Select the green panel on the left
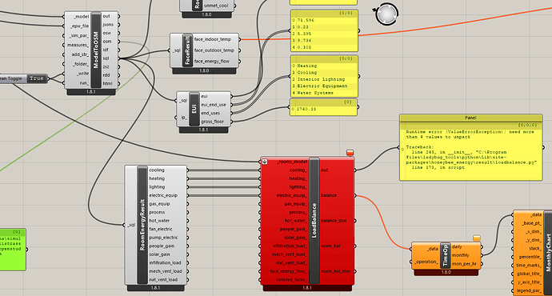 [x=13, y=249]
